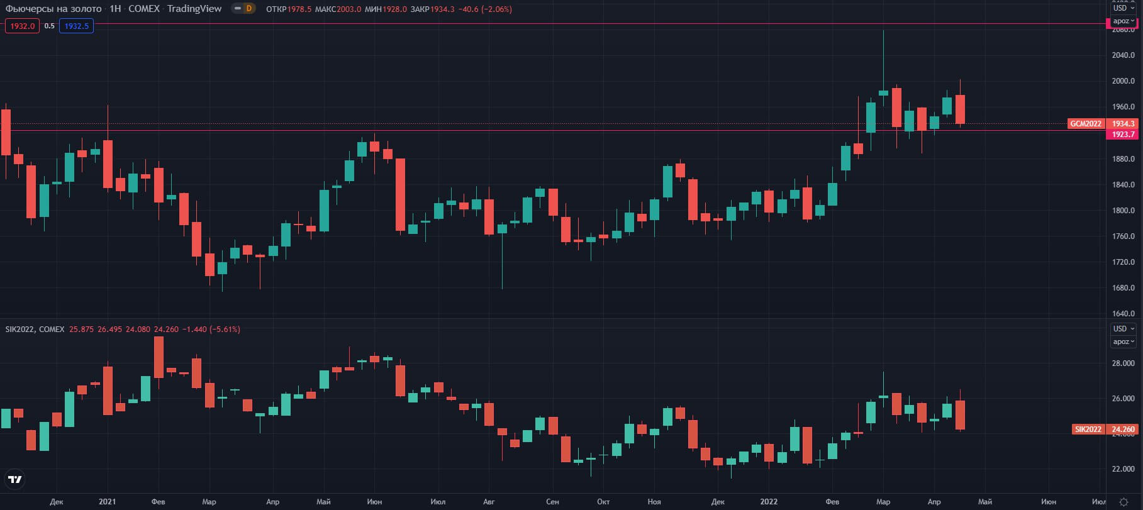Click the SIK2022, COMEX legend title

pyautogui.click(x=35, y=329)
